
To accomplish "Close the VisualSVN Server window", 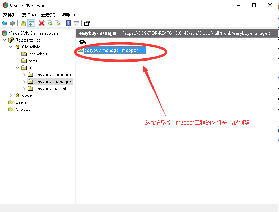I will click(x=270, y=5).
